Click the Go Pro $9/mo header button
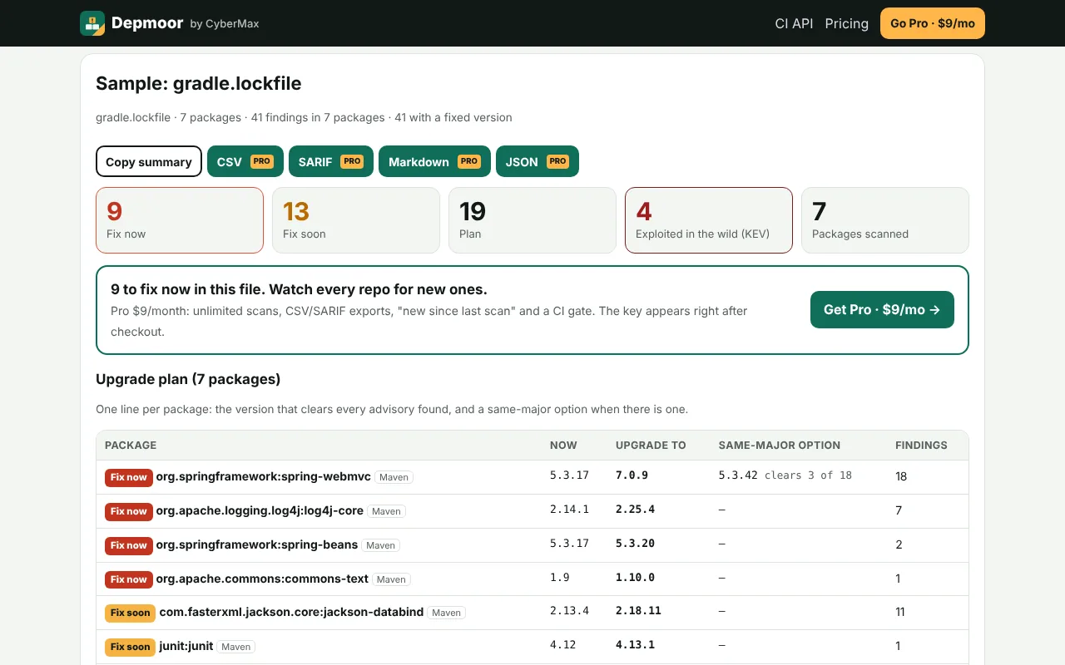This screenshot has height=665, width=1065. click(x=933, y=23)
